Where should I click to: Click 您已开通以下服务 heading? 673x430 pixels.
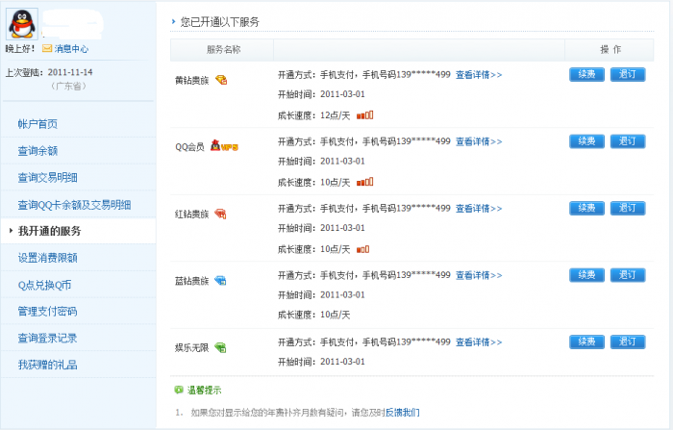pyautogui.click(x=220, y=22)
